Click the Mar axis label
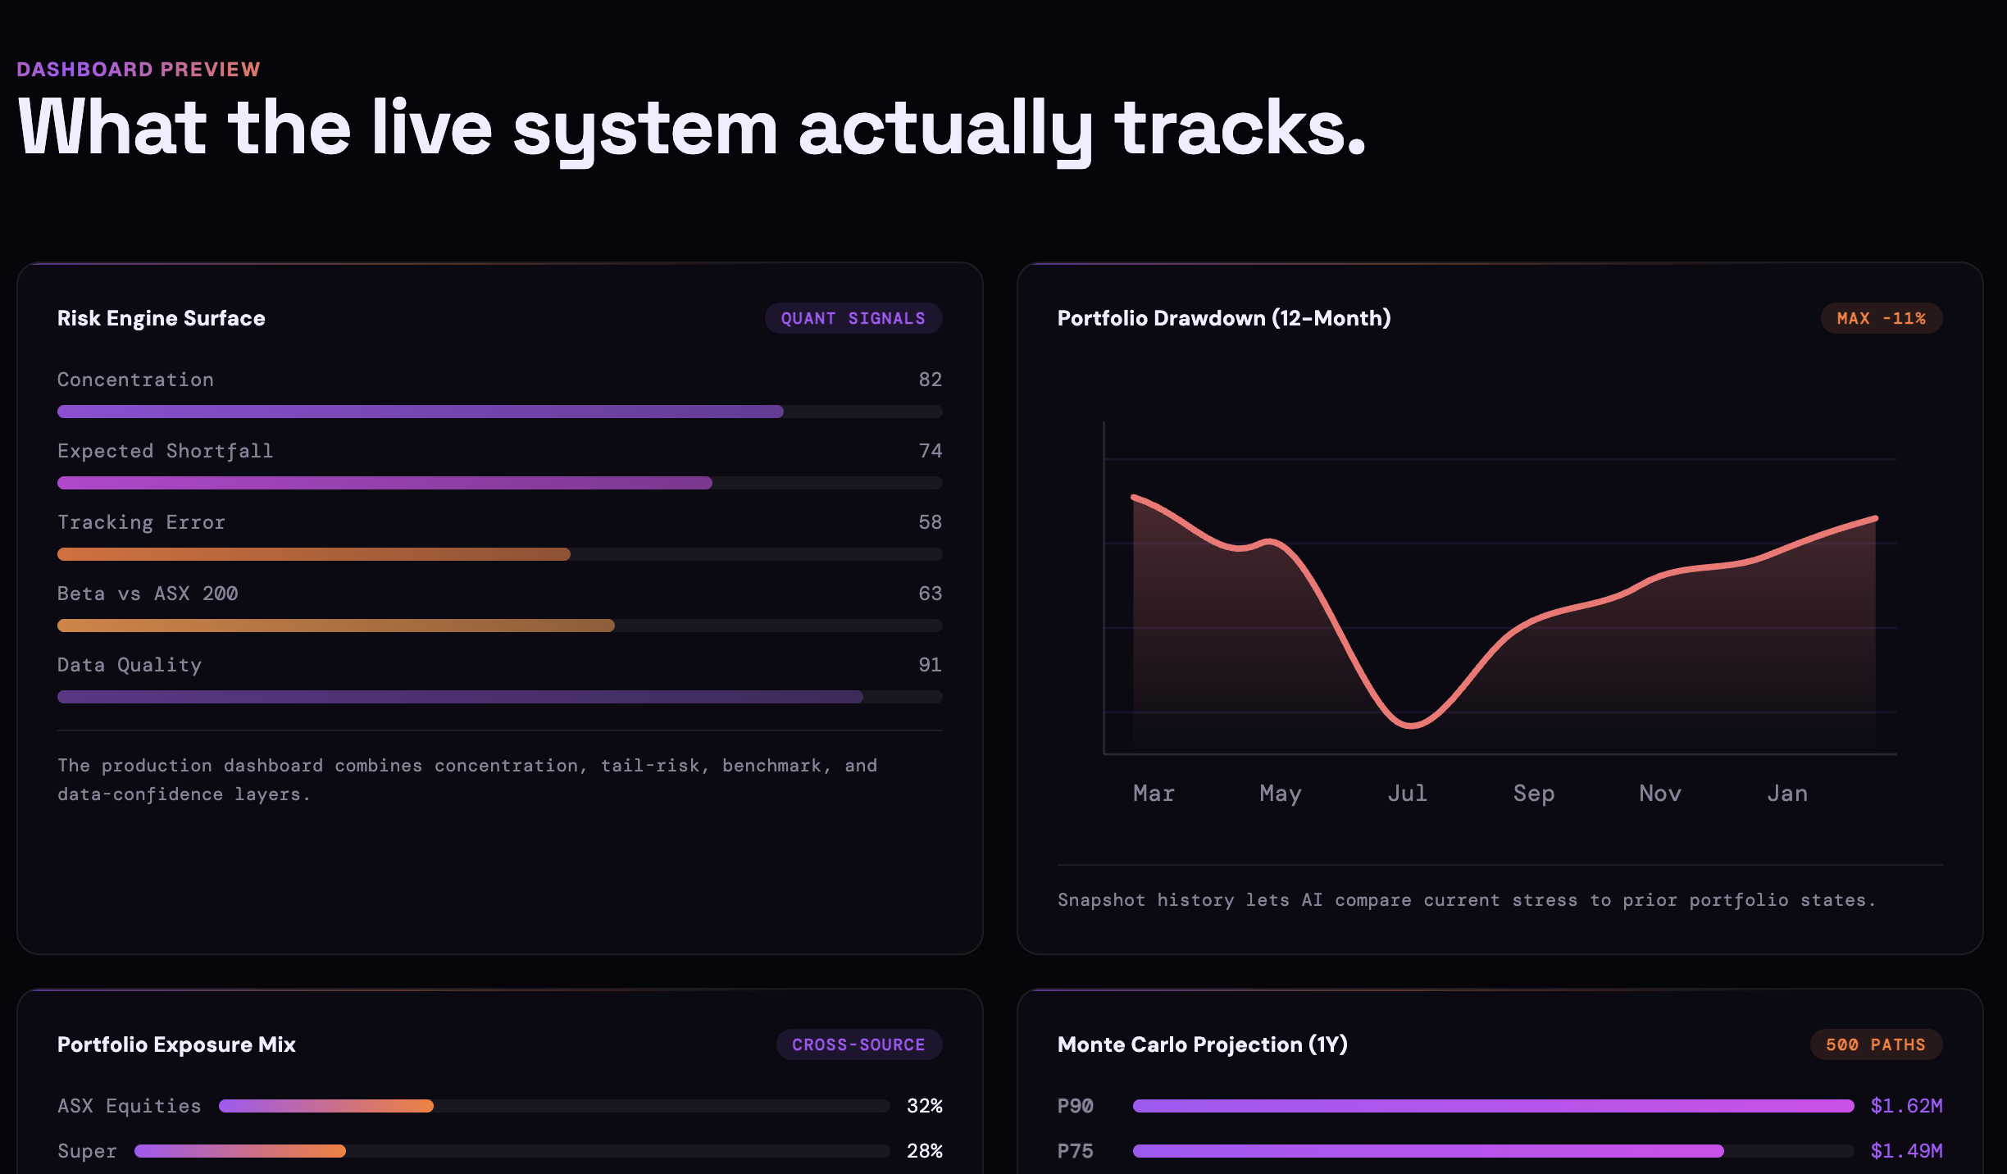This screenshot has height=1174, width=2007. 1154,794
